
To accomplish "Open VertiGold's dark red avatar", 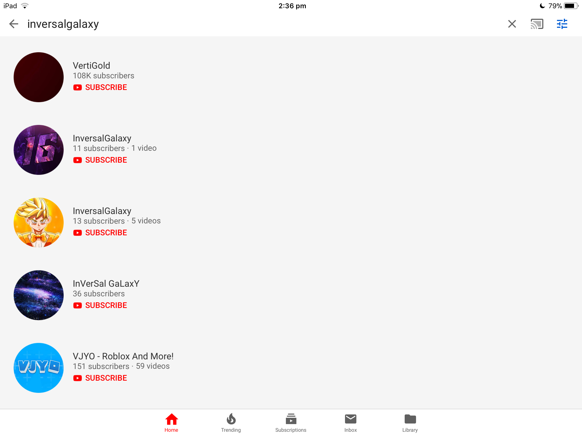I will (39, 77).
